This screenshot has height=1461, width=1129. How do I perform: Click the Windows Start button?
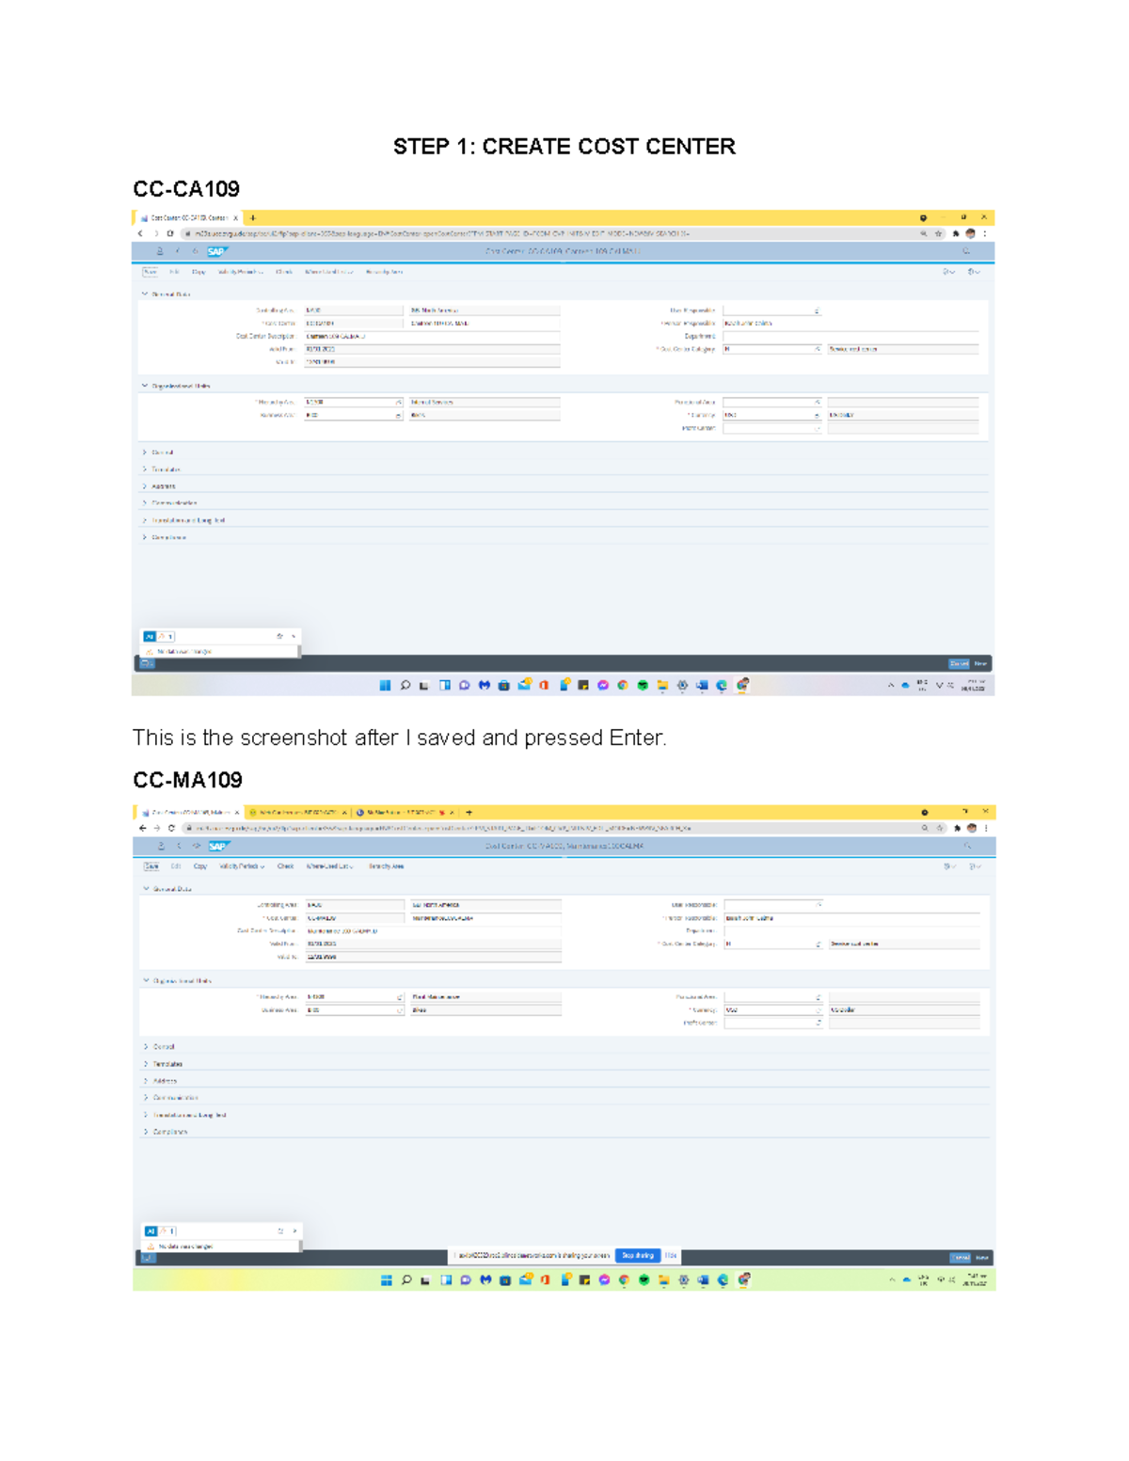coord(386,1279)
